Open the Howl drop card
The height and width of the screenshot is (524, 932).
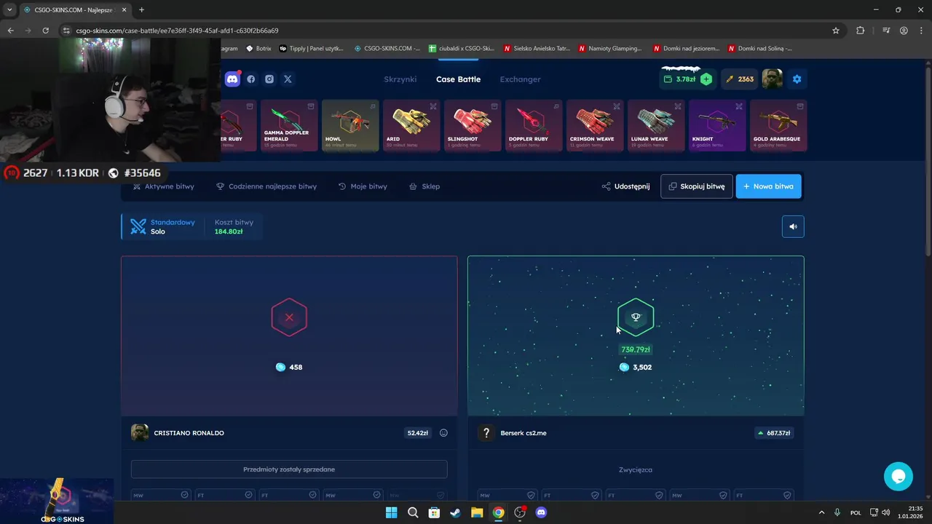tap(350, 125)
